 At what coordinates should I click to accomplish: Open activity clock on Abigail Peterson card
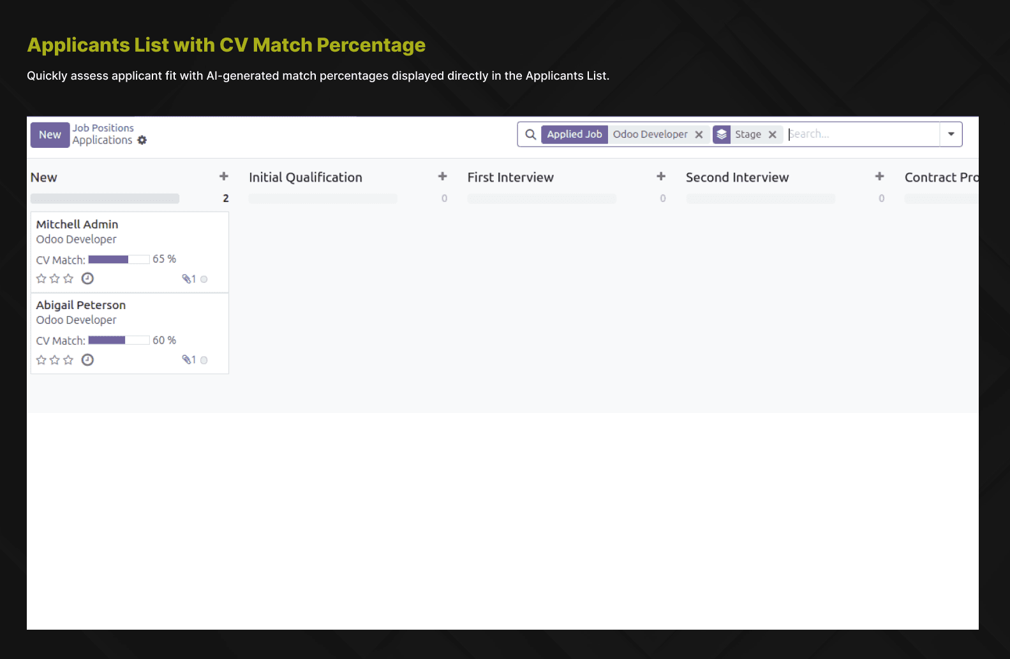pyautogui.click(x=88, y=360)
